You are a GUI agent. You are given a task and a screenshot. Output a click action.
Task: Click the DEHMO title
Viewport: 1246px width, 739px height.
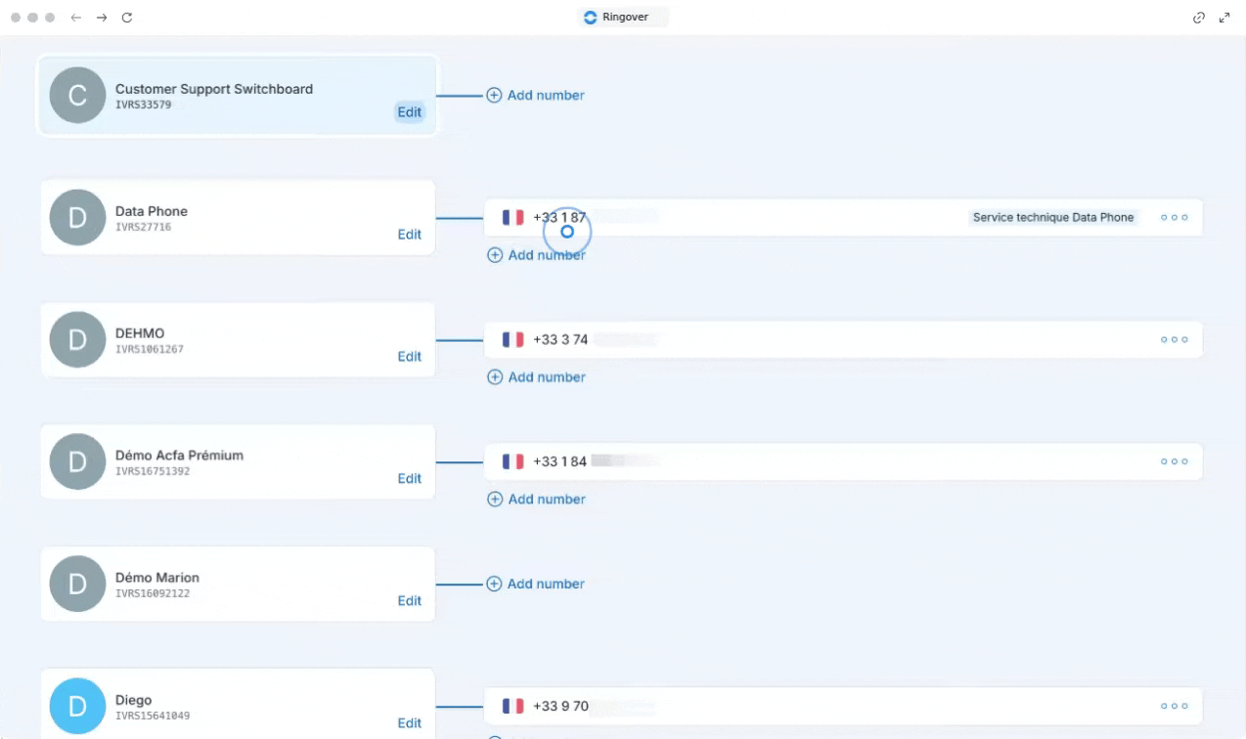[140, 333]
